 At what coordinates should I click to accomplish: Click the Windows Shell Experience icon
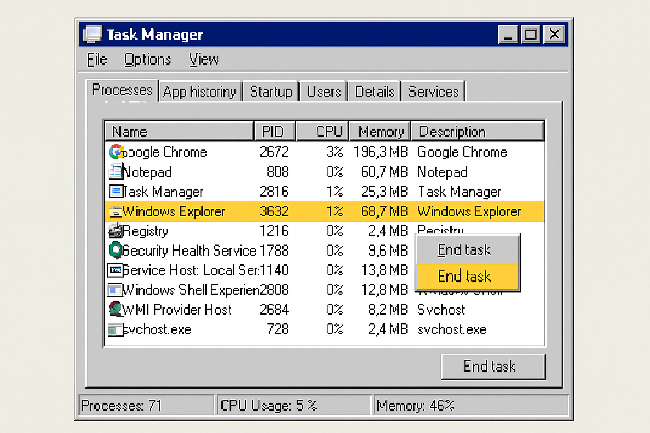[115, 290]
